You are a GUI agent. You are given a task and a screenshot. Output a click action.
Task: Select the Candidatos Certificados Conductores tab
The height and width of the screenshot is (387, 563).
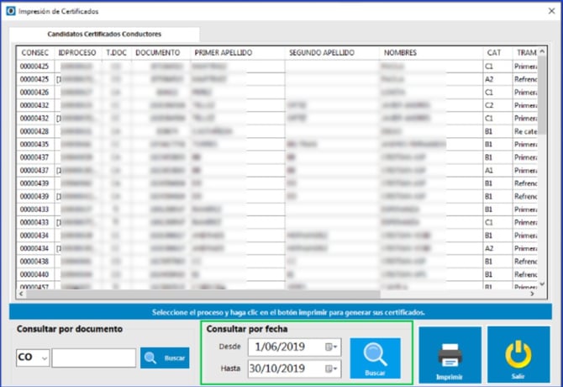(104, 34)
